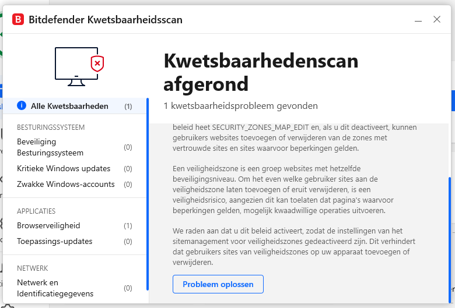Click the count (0) next to Zwakke Windows-accounts
The image size is (455, 308).
tap(128, 185)
